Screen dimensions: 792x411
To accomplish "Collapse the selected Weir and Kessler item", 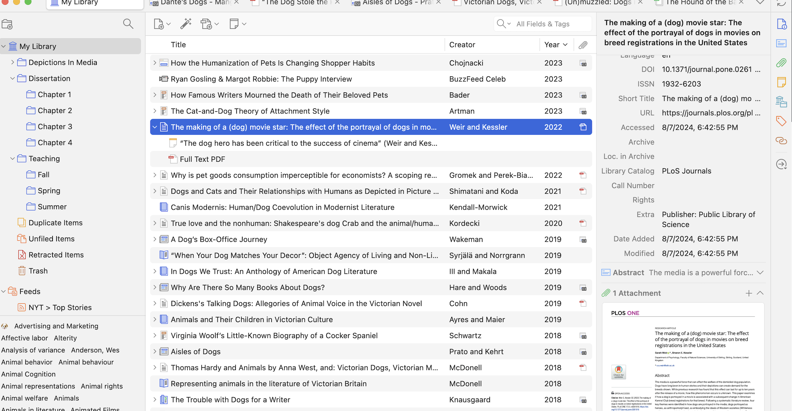I will pyautogui.click(x=155, y=127).
